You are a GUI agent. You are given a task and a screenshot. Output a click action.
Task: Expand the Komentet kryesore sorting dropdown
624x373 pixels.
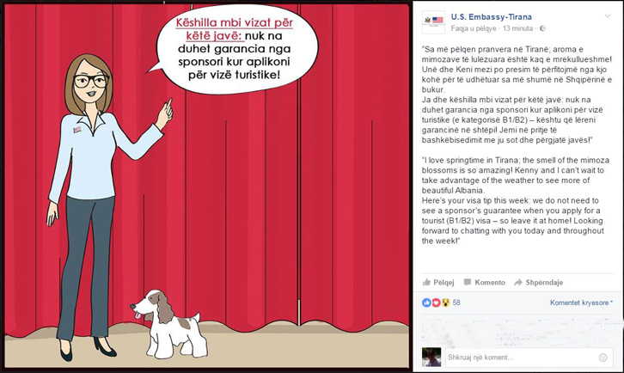coord(581,303)
